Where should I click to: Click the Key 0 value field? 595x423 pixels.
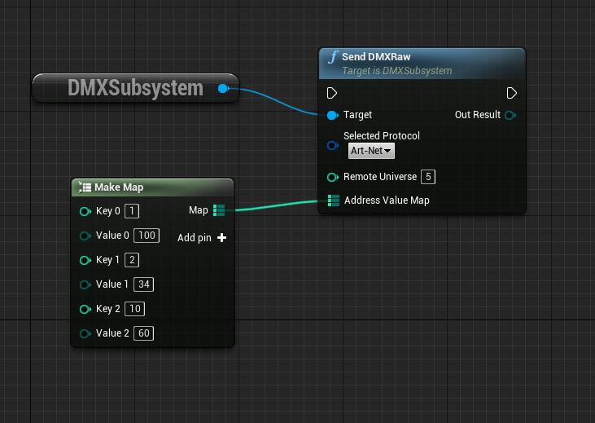132,211
